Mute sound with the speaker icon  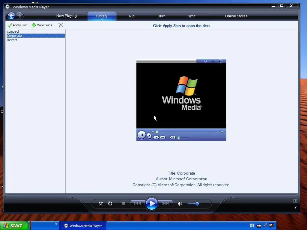coord(180,204)
